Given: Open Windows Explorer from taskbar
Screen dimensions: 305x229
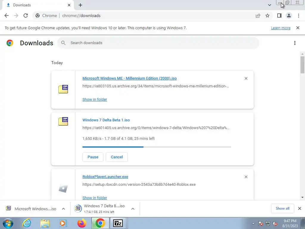Looking at the screenshot, I should [x=45, y=223].
